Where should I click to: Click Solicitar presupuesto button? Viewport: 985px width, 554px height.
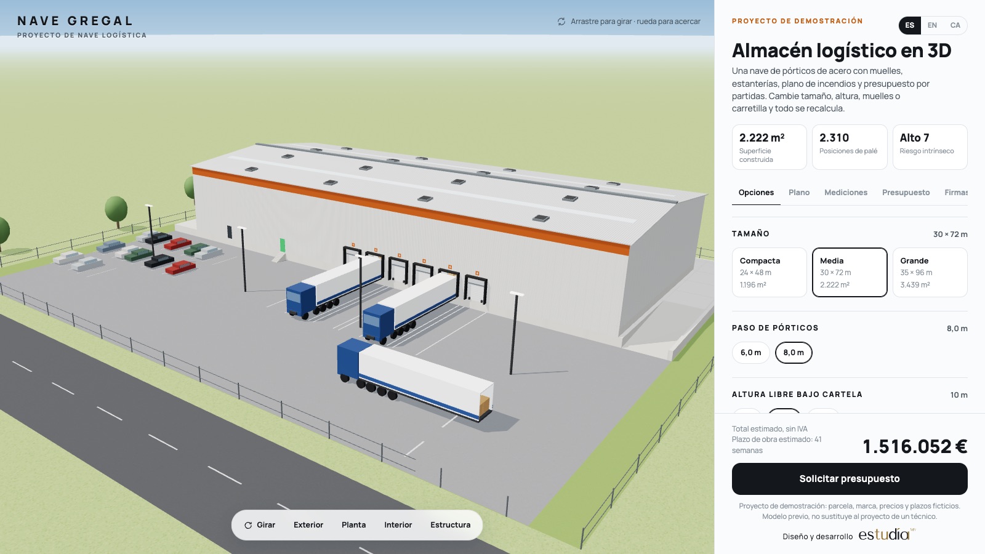tap(850, 479)
